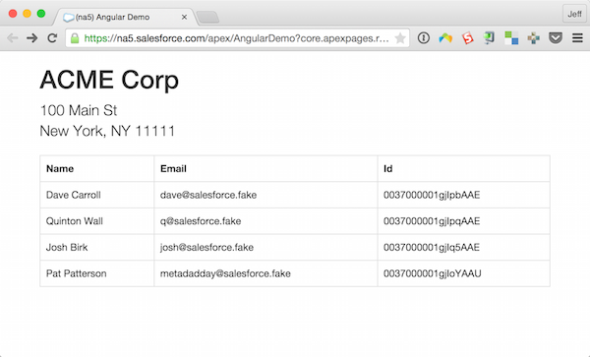Click Id 0037000001gjIoYAAU cell
Viewport: 590px width, 357px height.
point(463,273)
